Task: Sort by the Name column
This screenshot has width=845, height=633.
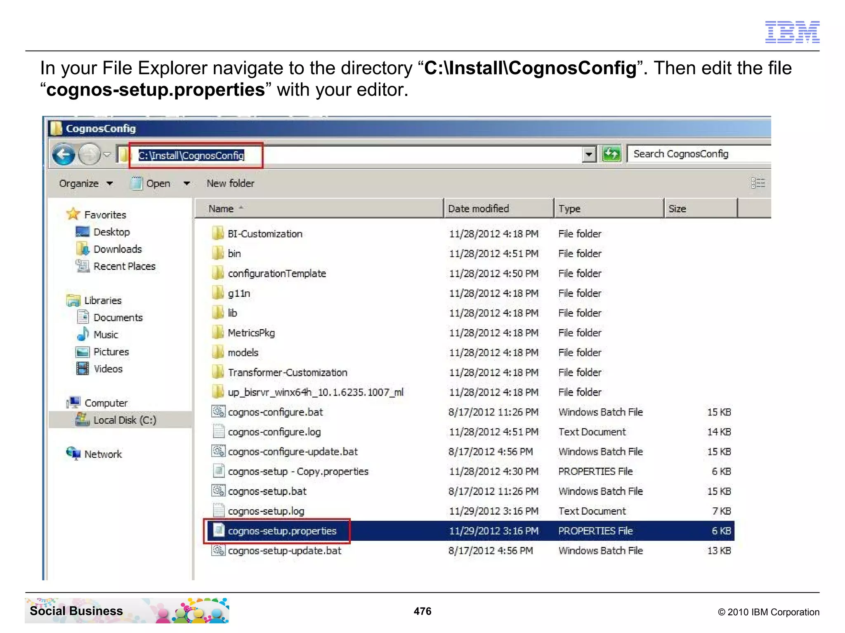Action: tap(319, 209)
